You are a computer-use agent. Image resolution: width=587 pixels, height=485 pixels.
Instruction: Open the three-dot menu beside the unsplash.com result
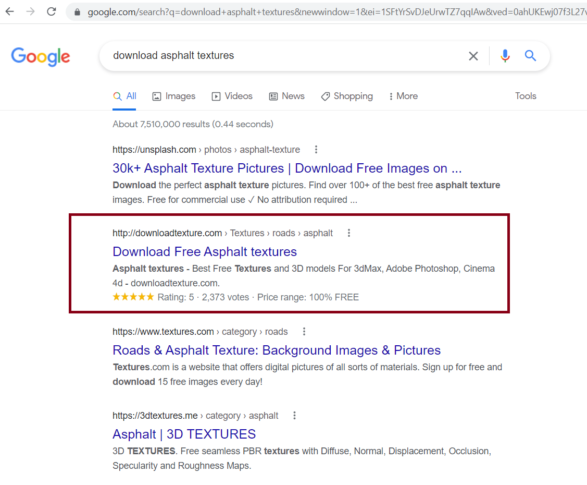coord(316,150)
